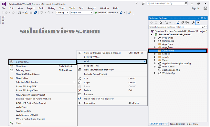Open the Debug configuration dropdown
This screenshot has height=127, width=210.
(62, 13)
